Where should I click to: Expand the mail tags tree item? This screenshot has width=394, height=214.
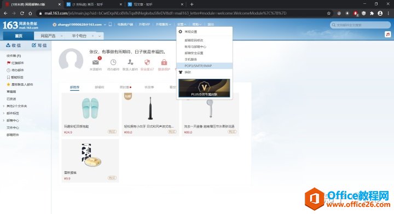click(x=3, y=113)
